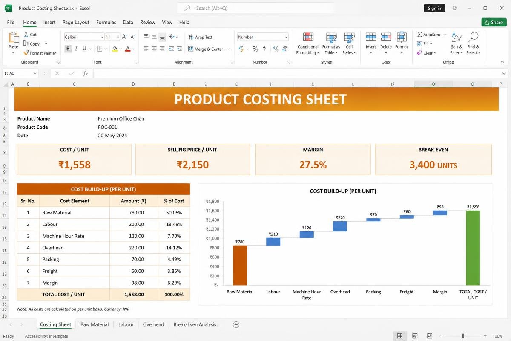
Task: Click AutoSum
Action: point(428,35)
